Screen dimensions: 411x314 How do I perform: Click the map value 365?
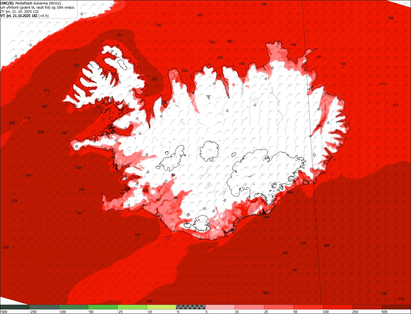(x=266, y=293)
